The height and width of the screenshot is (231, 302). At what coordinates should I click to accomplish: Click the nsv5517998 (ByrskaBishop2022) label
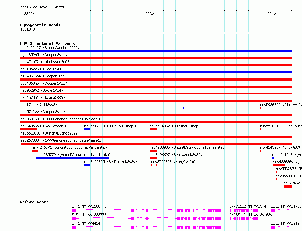(x=114, y=126)
